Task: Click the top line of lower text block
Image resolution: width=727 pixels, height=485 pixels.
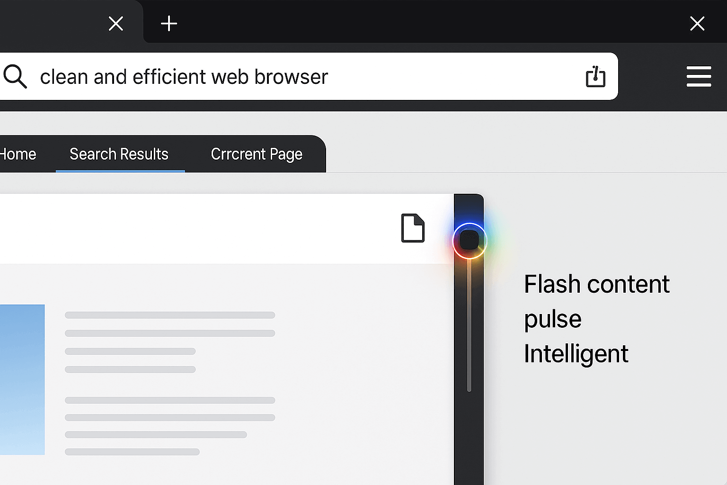Action: (169, 400)
